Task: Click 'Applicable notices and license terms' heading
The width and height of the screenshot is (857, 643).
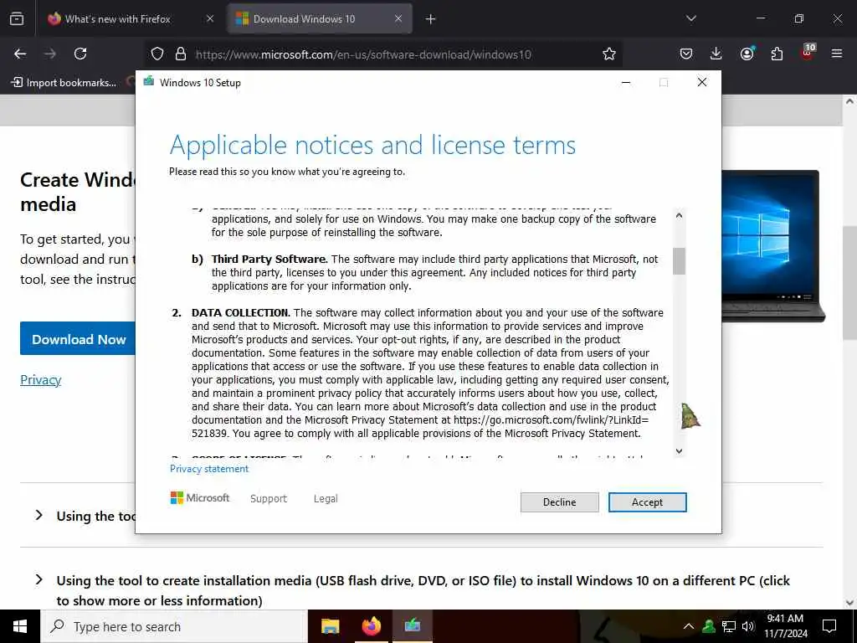Action: pos(372,145)
